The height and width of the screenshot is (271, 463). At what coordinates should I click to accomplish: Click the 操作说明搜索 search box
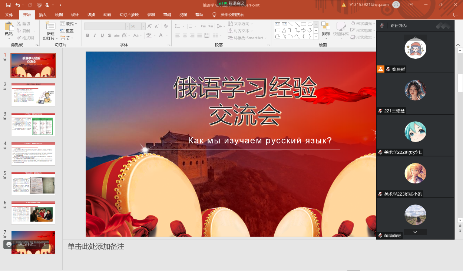pos(232,15)
